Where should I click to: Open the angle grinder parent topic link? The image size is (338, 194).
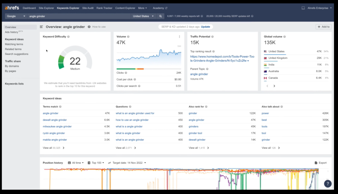point(199,74)
